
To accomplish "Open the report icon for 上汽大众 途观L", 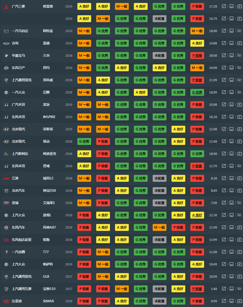I will click(x=224, y=215).
